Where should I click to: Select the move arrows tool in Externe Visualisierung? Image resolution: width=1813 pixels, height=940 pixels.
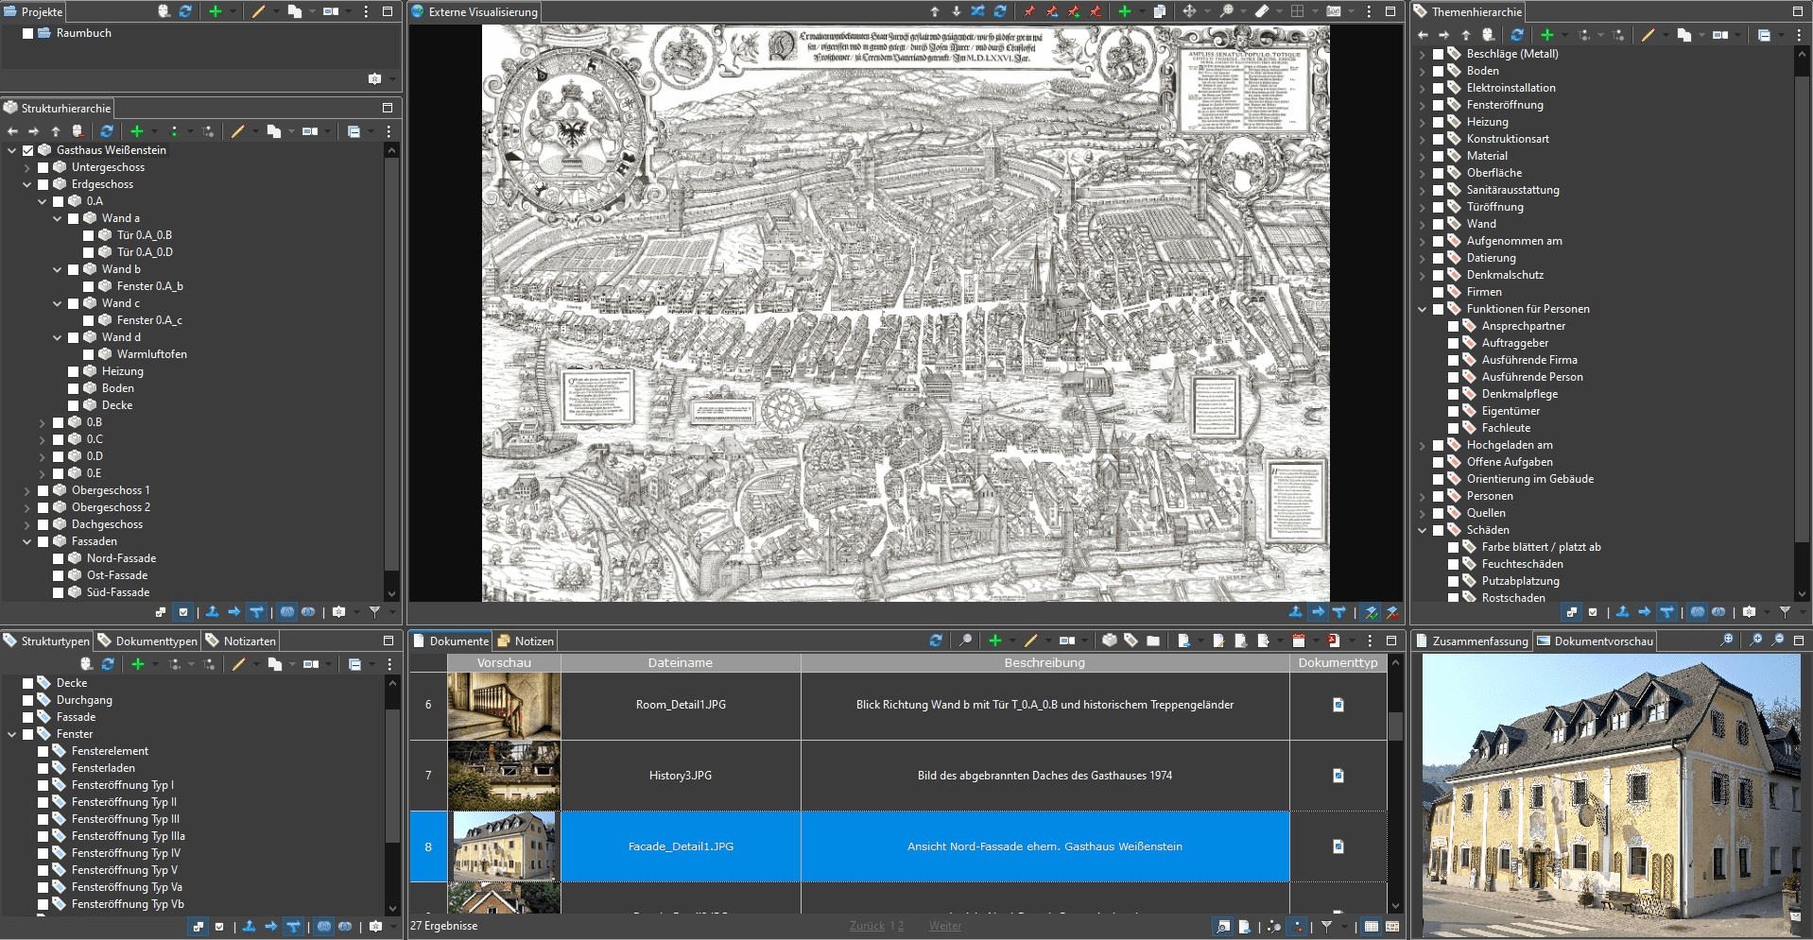(1189, 11)
